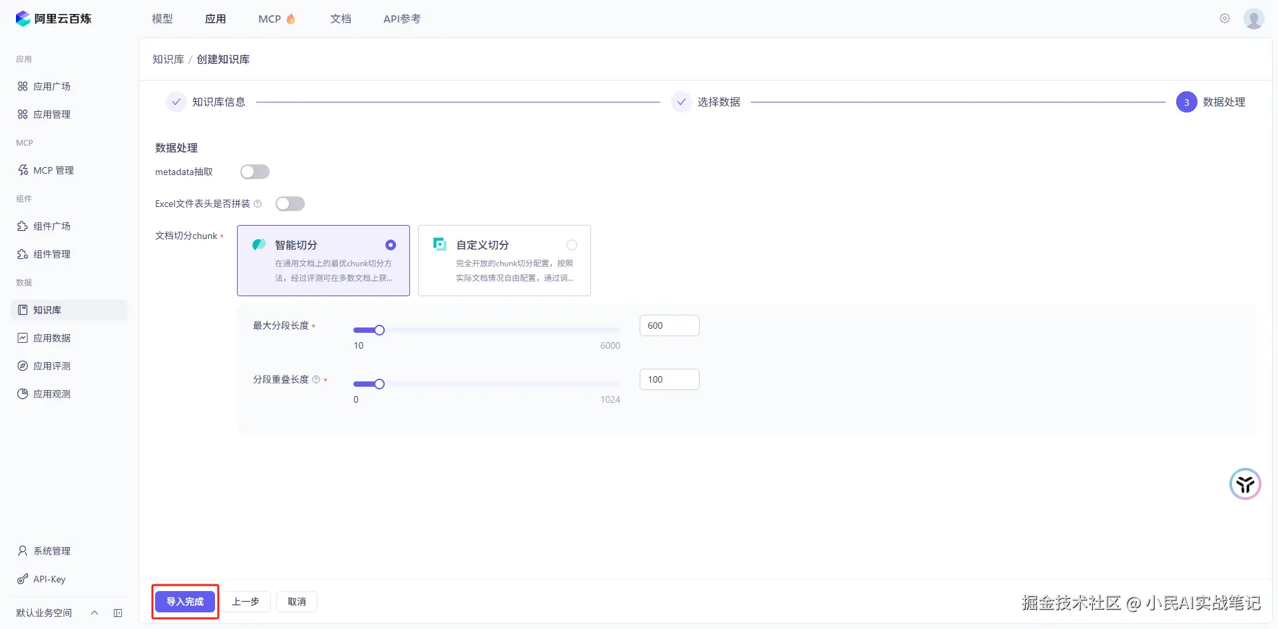Click the 智能切分 leaf icon
1278x629 pixels.
pyautogui.click(x=259, y=245)
